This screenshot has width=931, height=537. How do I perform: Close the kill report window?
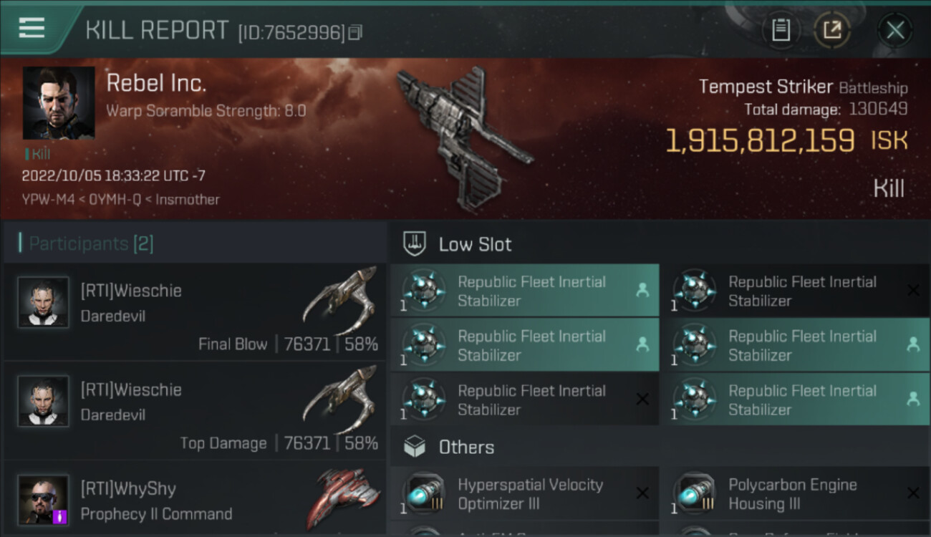(894, 30)
